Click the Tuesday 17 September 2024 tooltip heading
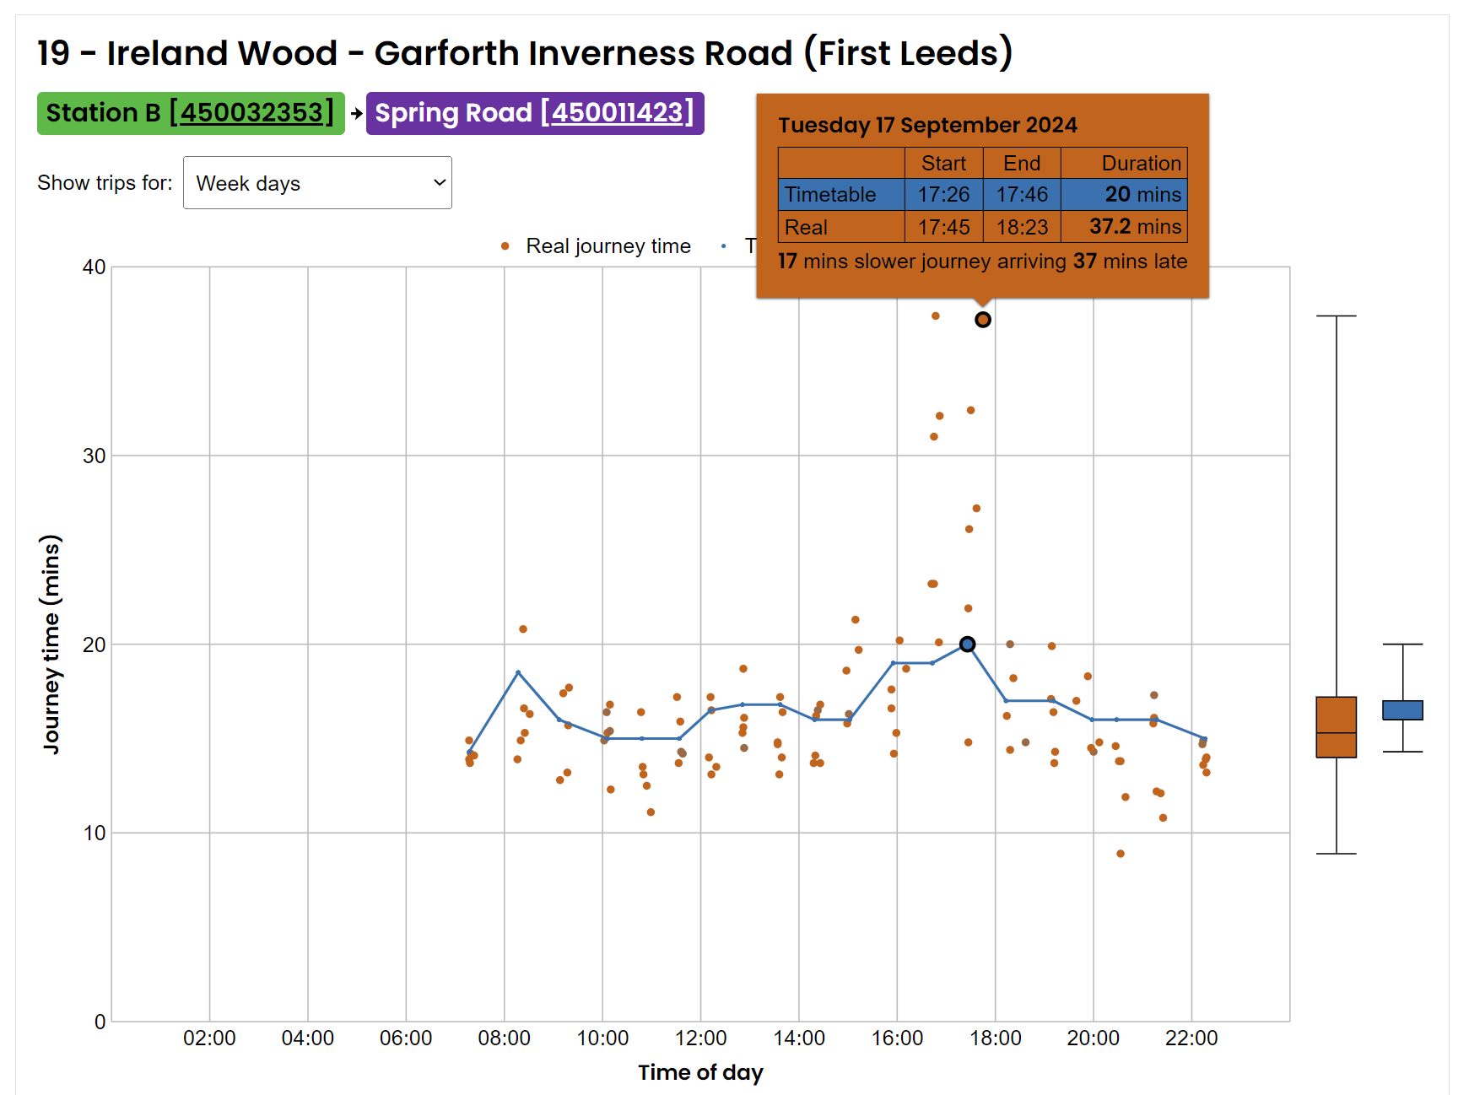 [926, 125]
